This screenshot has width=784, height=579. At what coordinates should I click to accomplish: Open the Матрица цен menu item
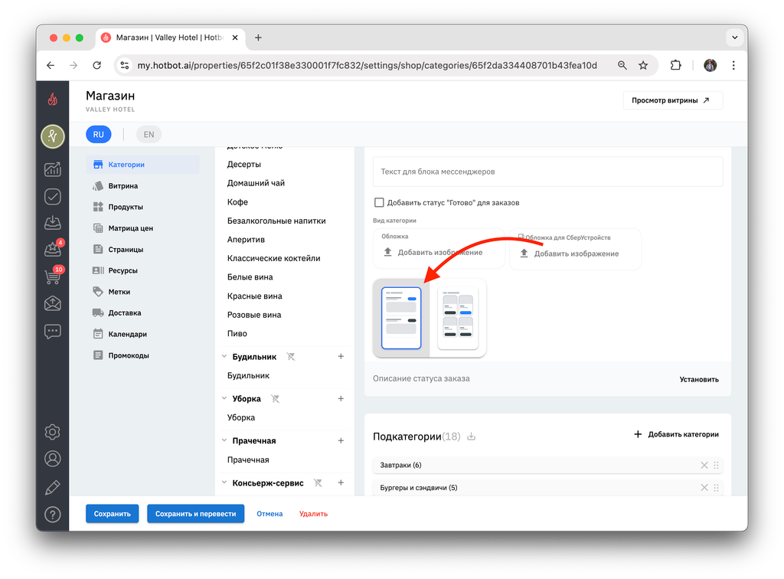click(143, 228)
